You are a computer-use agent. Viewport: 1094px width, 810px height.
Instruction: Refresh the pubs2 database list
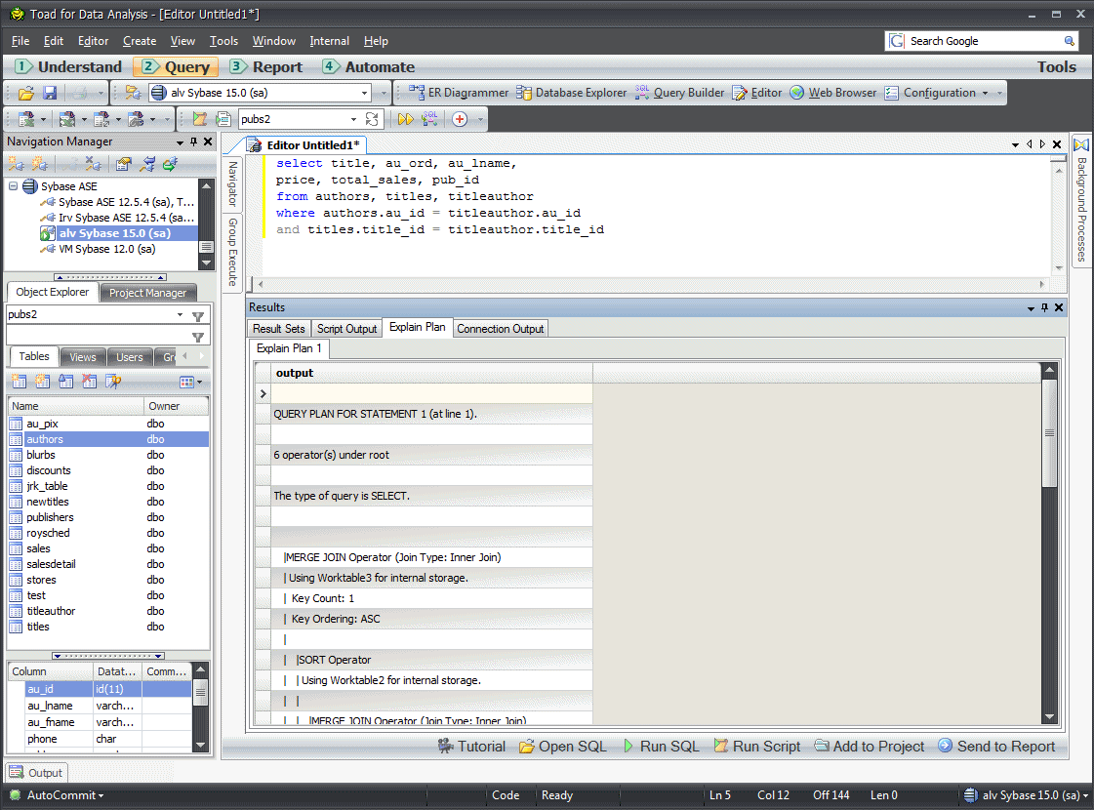pyautogui.click(x=372, y=119)
